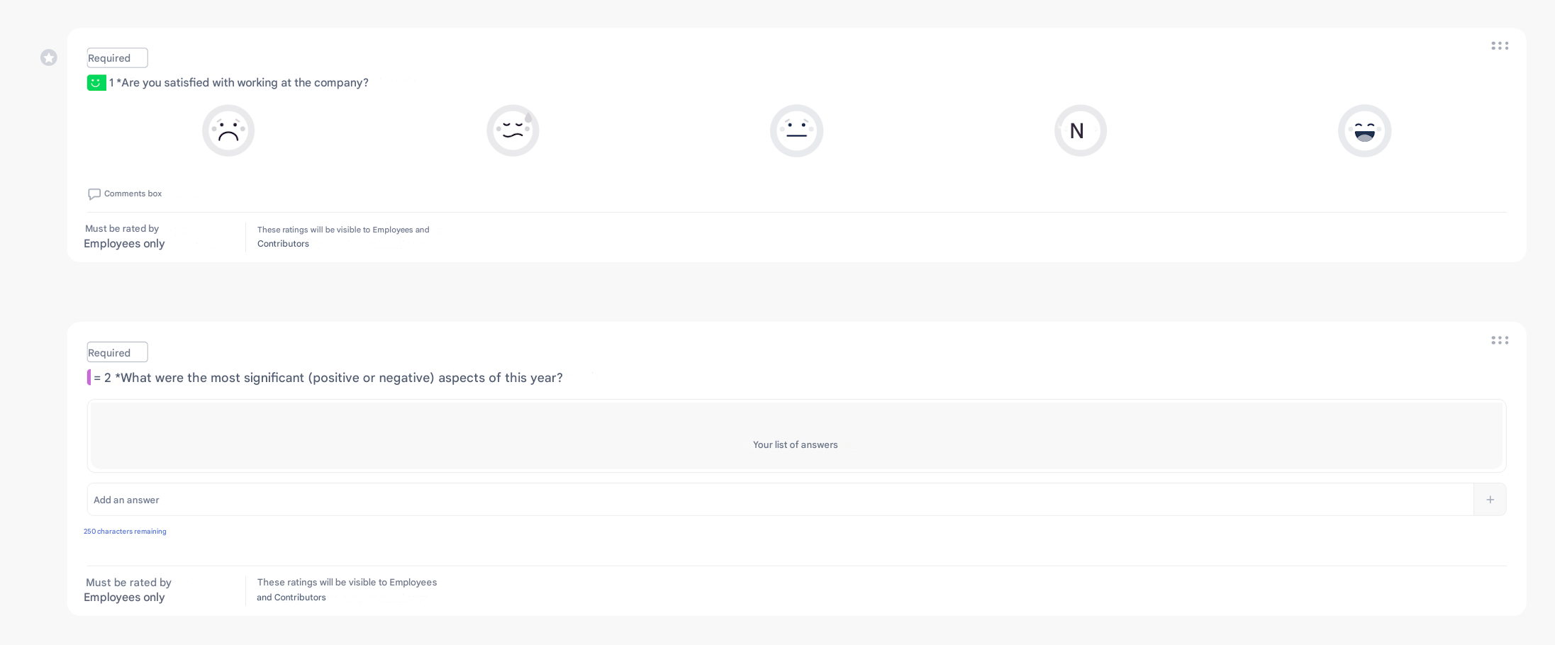Open three-dots menu for question 1
Screen dimensions: 1555x645
pyautogui.click(x=1499, y=46)
